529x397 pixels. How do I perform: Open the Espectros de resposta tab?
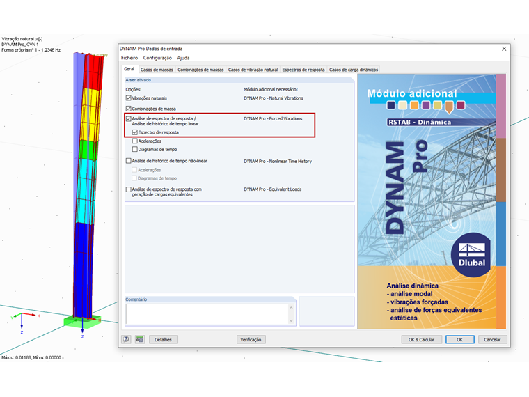303,70
